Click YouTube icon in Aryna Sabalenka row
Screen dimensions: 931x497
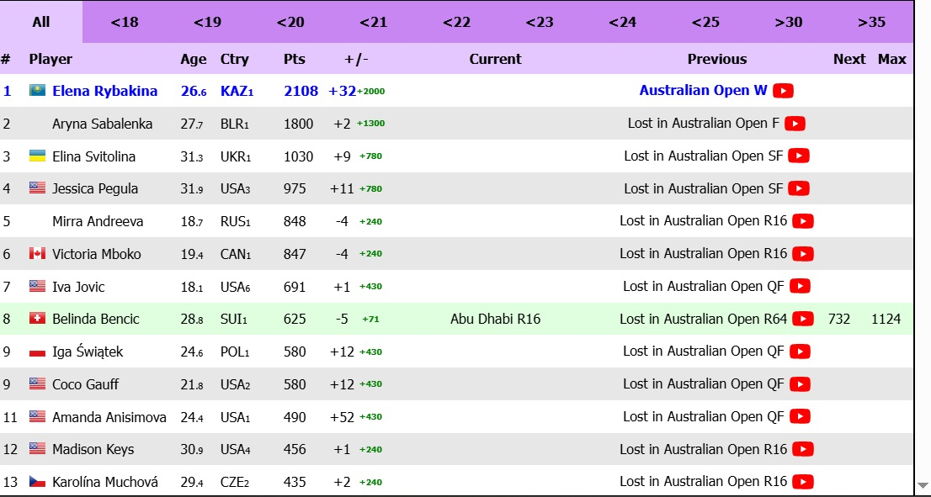click(795, 124)
